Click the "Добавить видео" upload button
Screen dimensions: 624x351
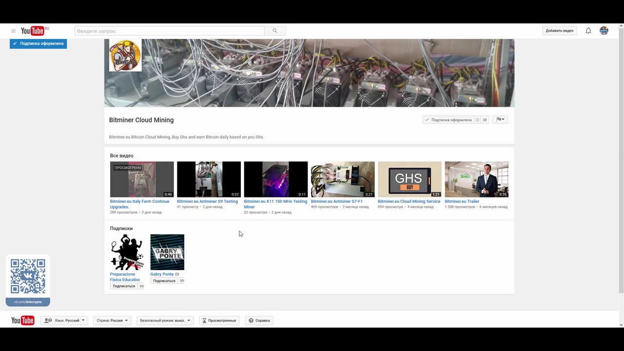[560, 31]
